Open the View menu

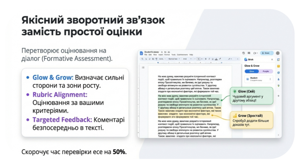pos(155,55)
